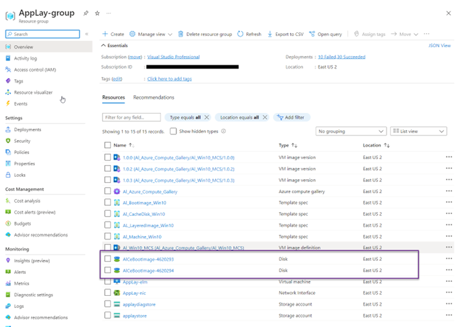Image resolution: width=459 pixels, height=327 pixels.
Task: Open row menu for applaystore
Action: pyautogui.click(x=449, y=315)
